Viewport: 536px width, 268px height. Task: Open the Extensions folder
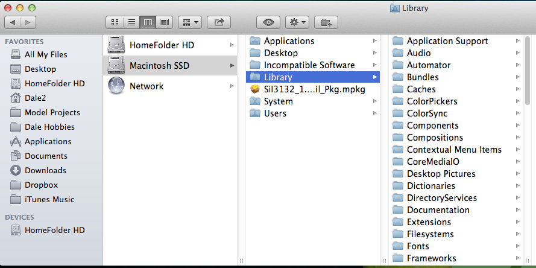point(456,222)
